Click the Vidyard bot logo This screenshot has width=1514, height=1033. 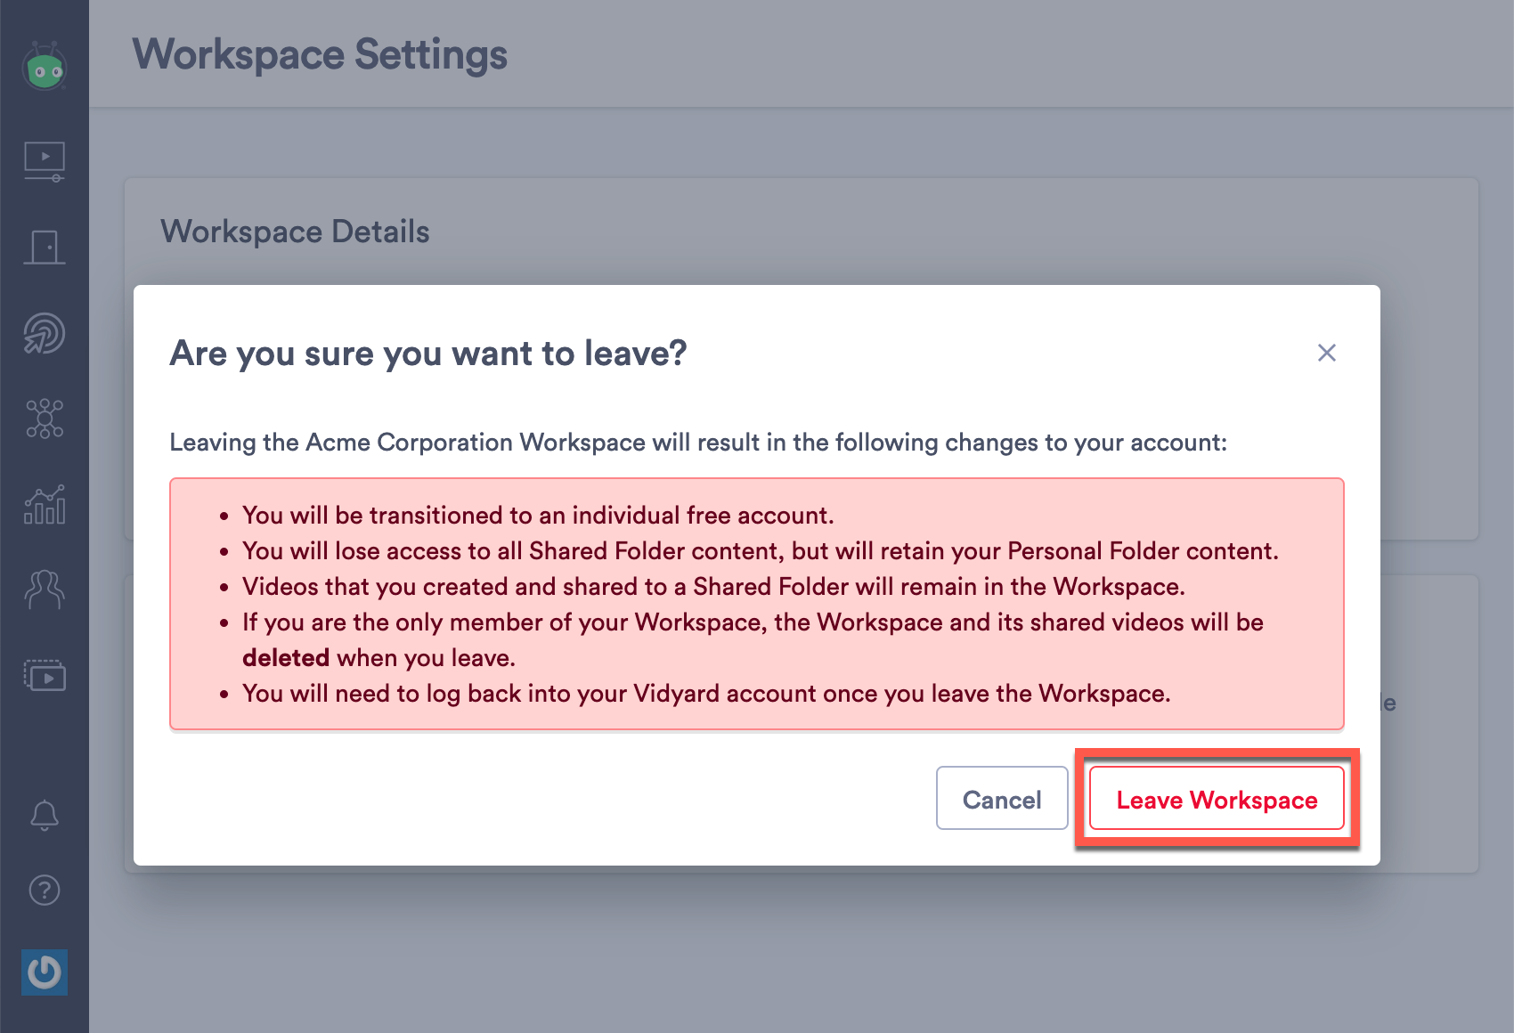tap(44, 66)
